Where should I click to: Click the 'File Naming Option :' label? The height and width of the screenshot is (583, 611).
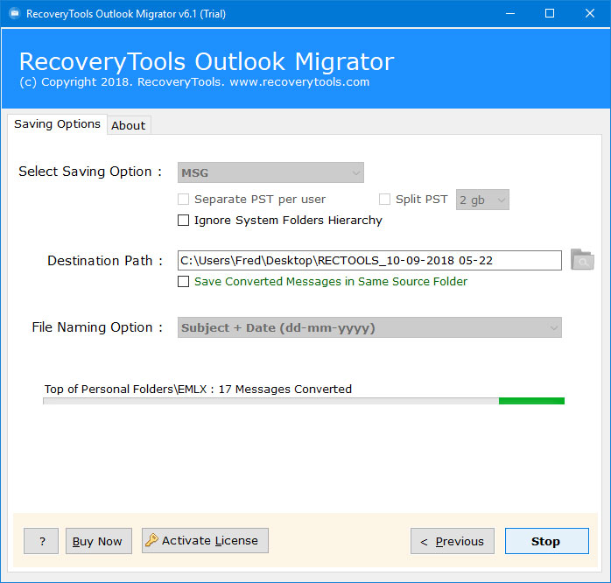click(x=97, y=327)
